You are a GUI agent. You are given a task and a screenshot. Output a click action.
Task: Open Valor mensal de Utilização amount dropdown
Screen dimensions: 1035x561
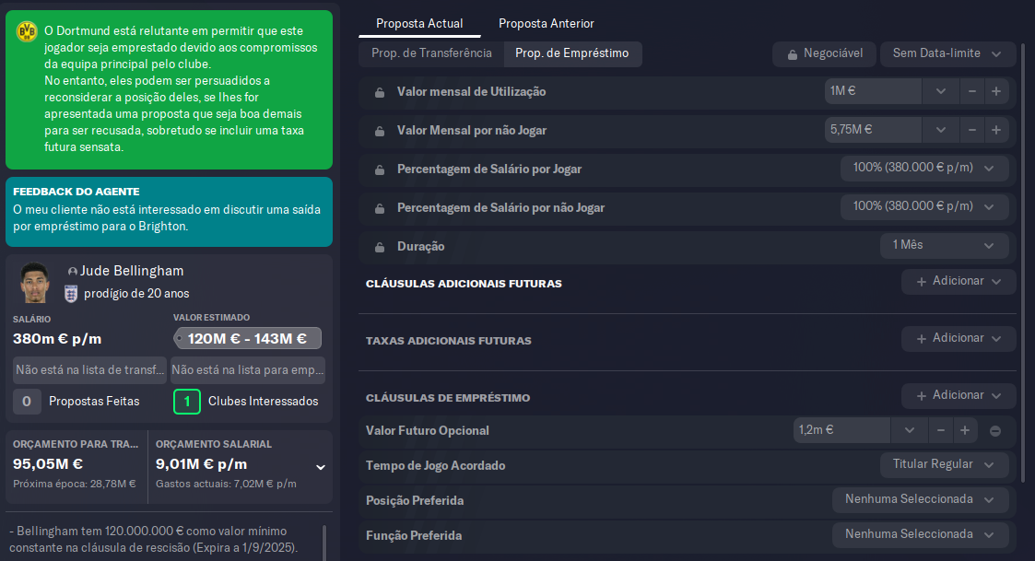[941, 92]
